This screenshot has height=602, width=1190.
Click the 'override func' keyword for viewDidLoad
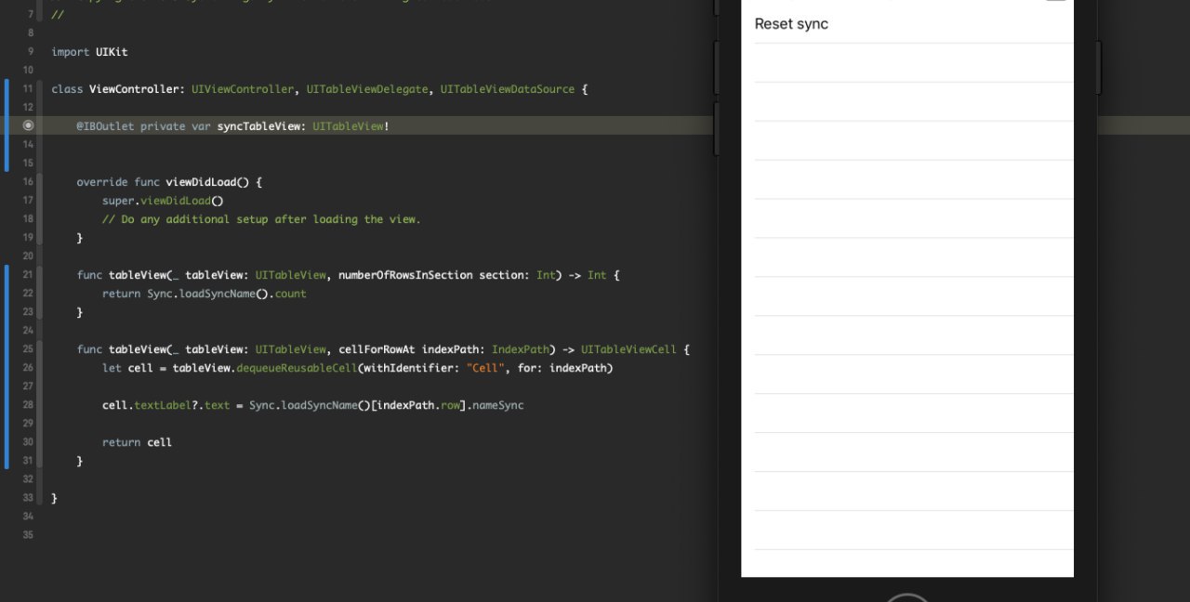(118, 182)
